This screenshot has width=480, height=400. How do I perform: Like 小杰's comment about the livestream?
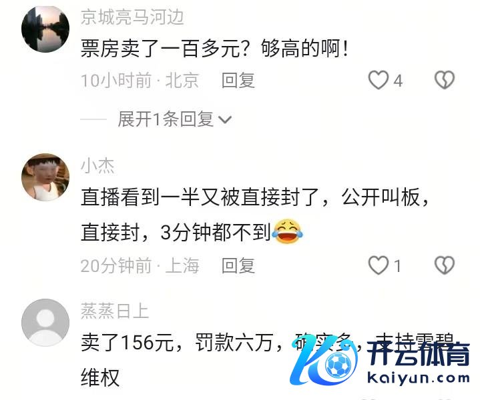pos(379,265)
